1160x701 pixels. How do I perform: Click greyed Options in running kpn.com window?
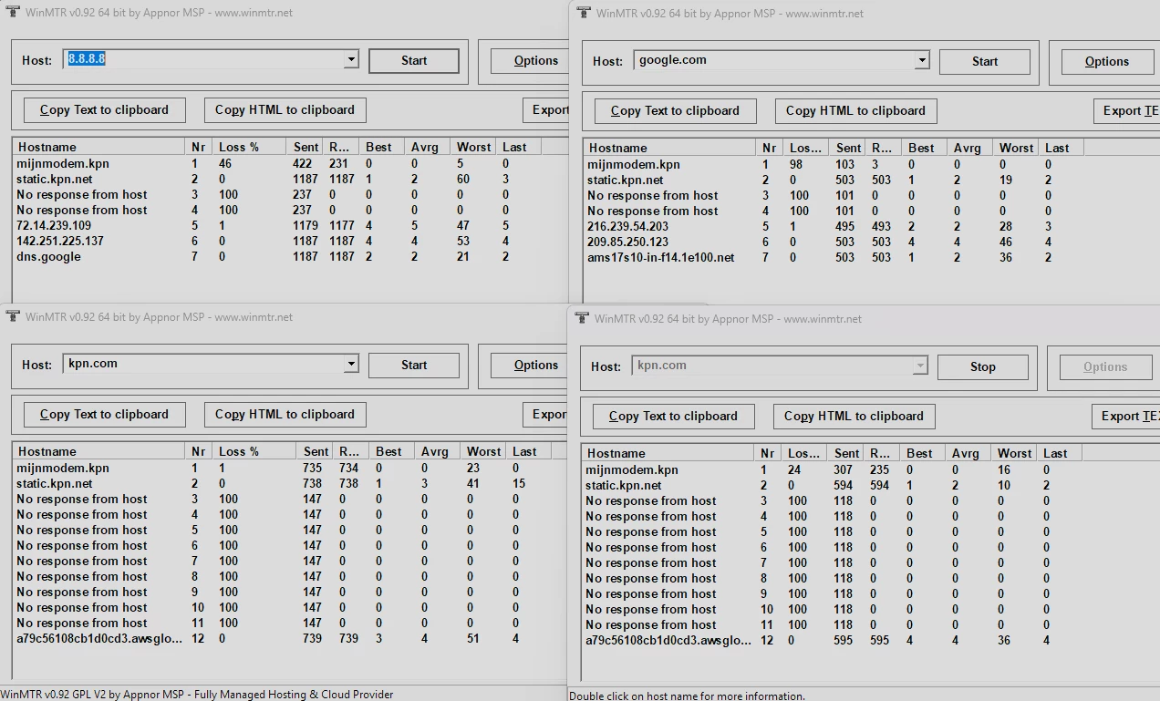tap(1105, 367)
